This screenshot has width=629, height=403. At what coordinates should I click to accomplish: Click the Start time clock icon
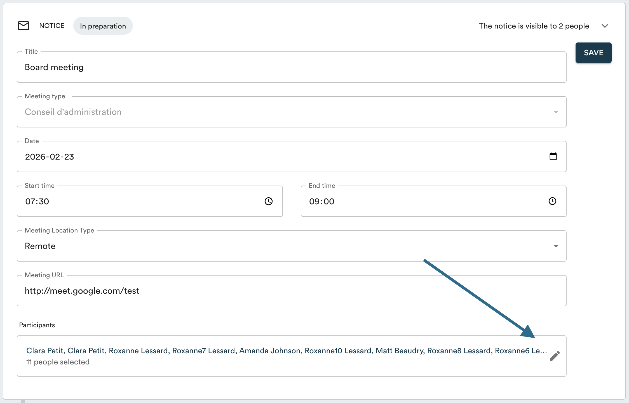pos(269,201)
